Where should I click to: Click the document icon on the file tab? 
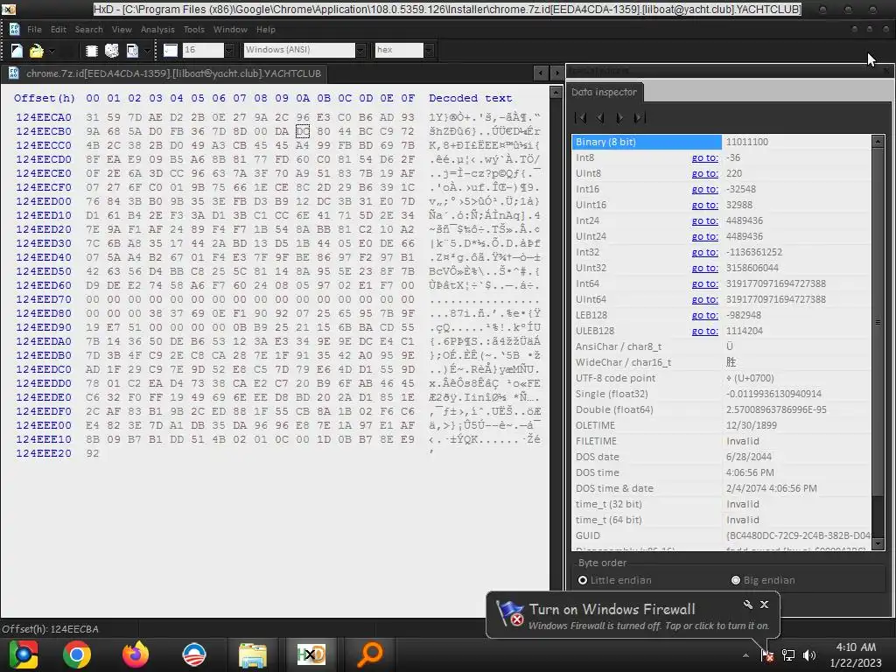tap(14, 73)
